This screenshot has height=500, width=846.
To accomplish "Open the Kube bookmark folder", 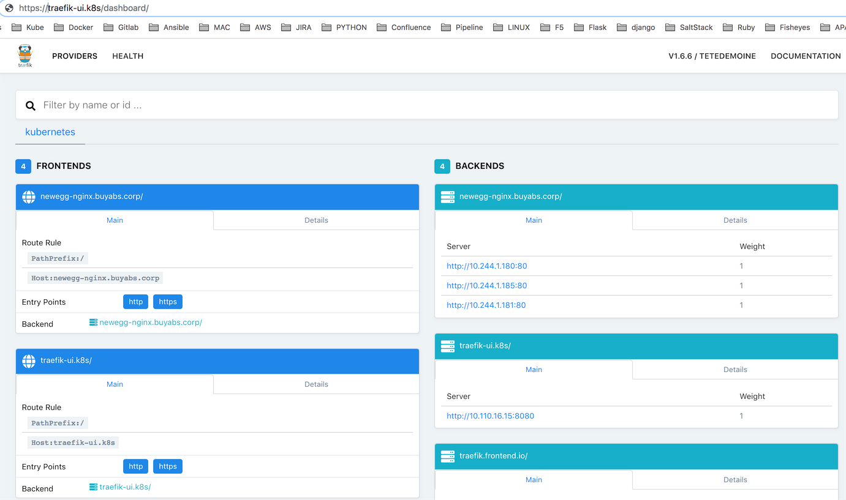I will tap(28, 28).
